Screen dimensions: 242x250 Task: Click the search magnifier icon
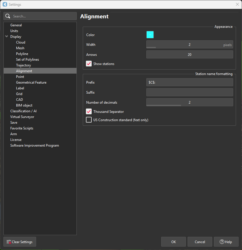8,16
